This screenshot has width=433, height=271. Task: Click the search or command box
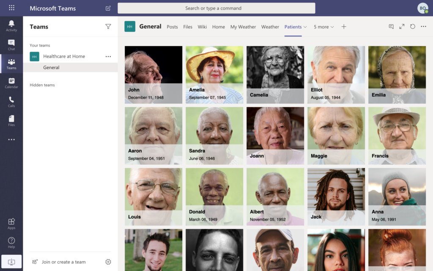tap(216, 8)
